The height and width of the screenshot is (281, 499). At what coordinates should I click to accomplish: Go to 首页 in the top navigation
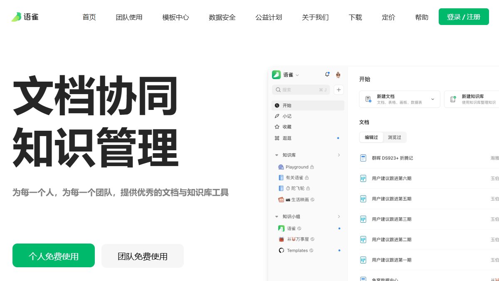point(89,17)
